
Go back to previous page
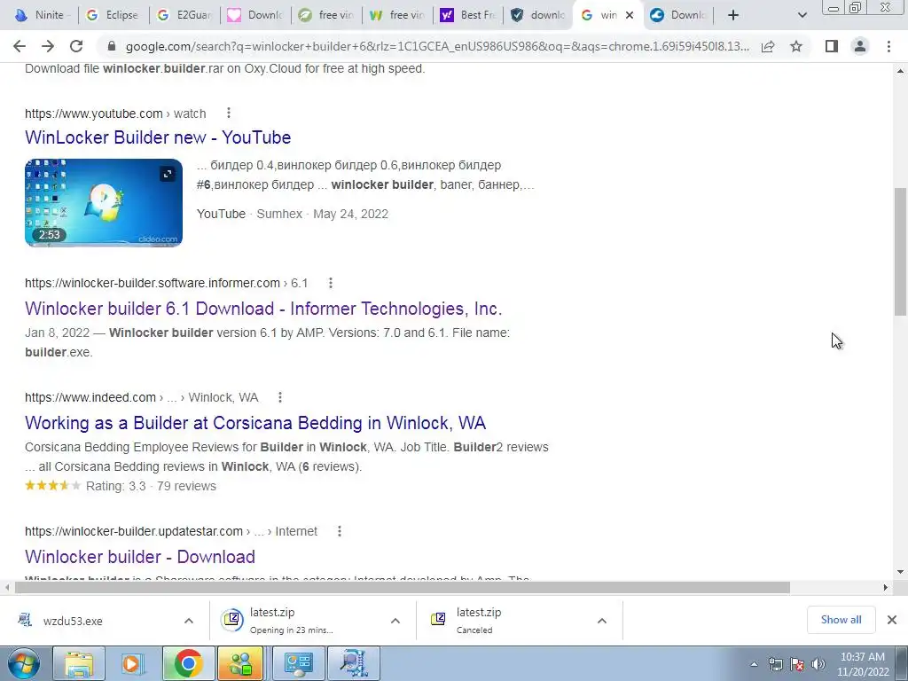click(x=20, y=46)
